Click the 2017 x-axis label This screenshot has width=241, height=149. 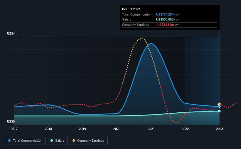coord(14,129)
